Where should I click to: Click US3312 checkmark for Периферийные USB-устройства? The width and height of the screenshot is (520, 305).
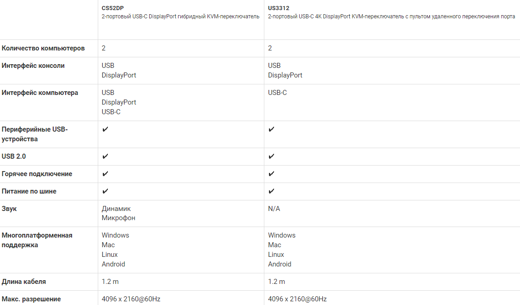(x=271, y=129)
